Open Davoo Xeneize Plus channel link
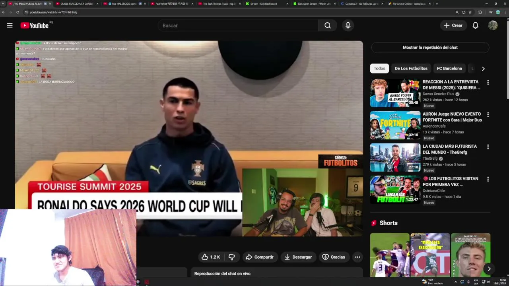509x286 pixels. point(438,94)
